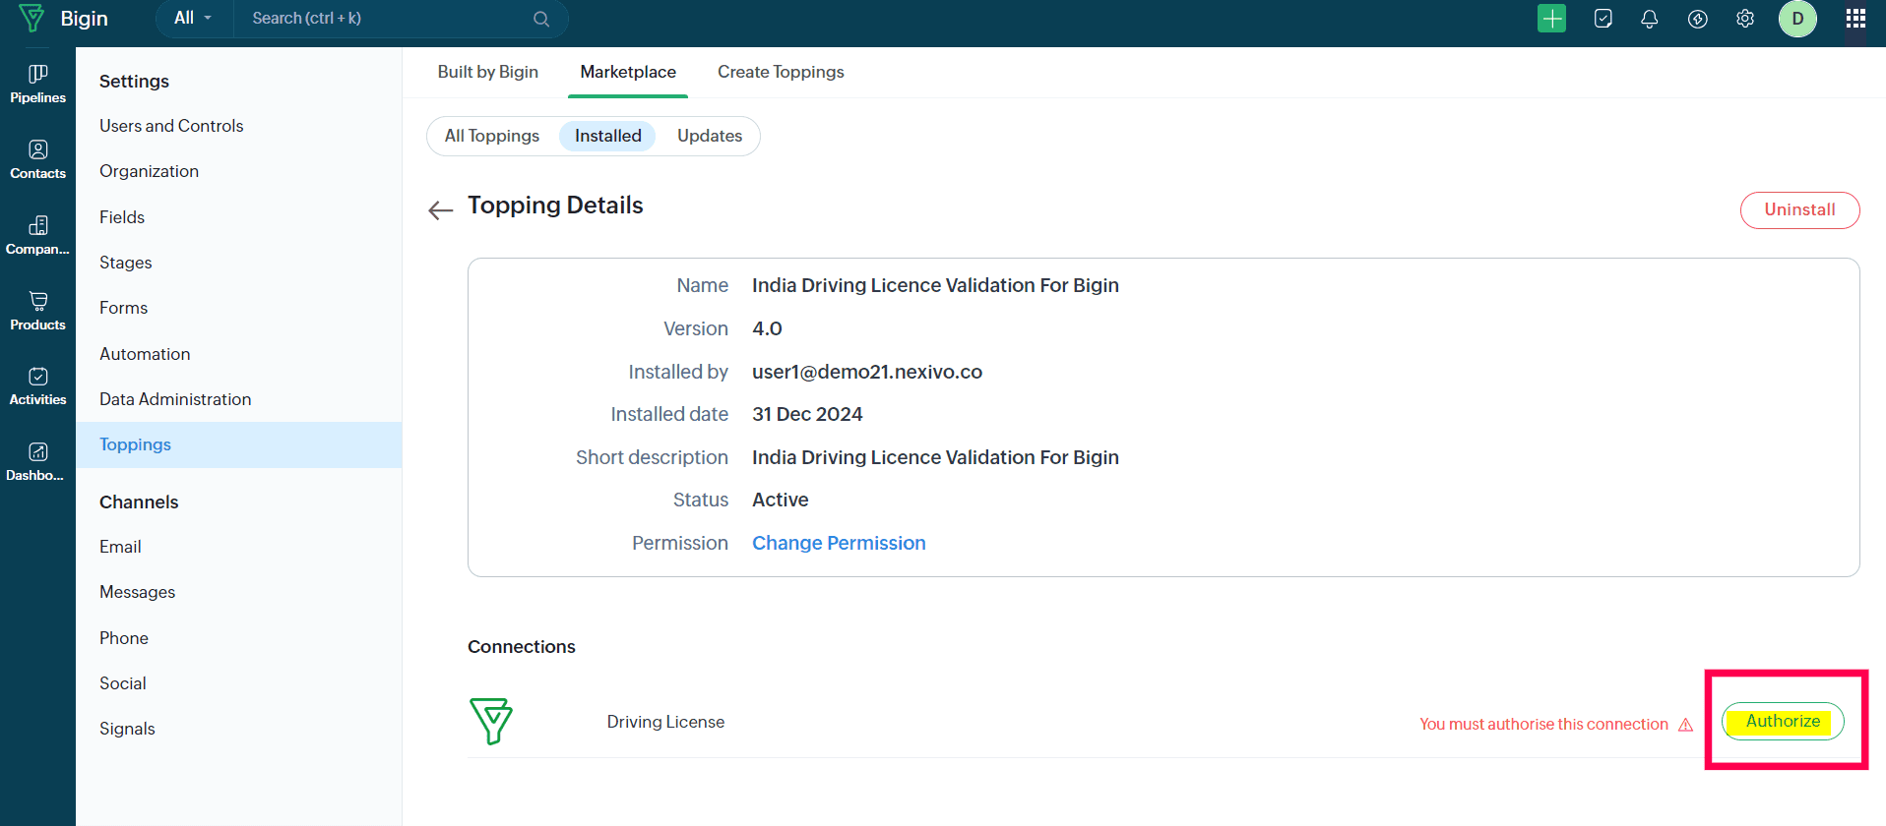Open the settings gear icon
This screenshot has height=826, width=1886.
pos(1745,19)
